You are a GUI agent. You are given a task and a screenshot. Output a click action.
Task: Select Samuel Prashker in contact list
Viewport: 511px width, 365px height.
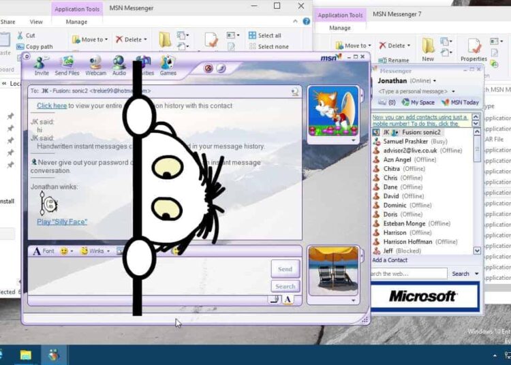405,141
